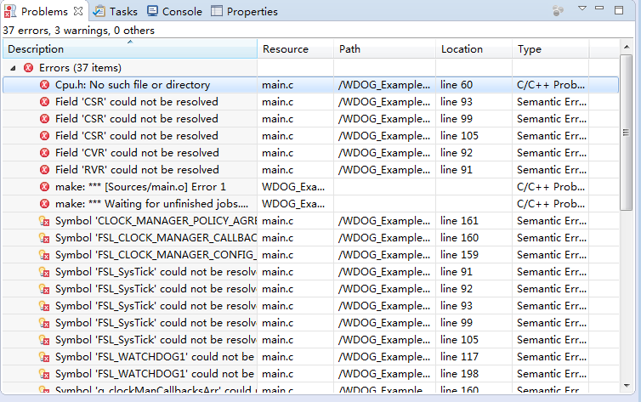Click the '37 errors, 3 warnings, 0 others' summary
641x402 pixels.
pos(78,31)
